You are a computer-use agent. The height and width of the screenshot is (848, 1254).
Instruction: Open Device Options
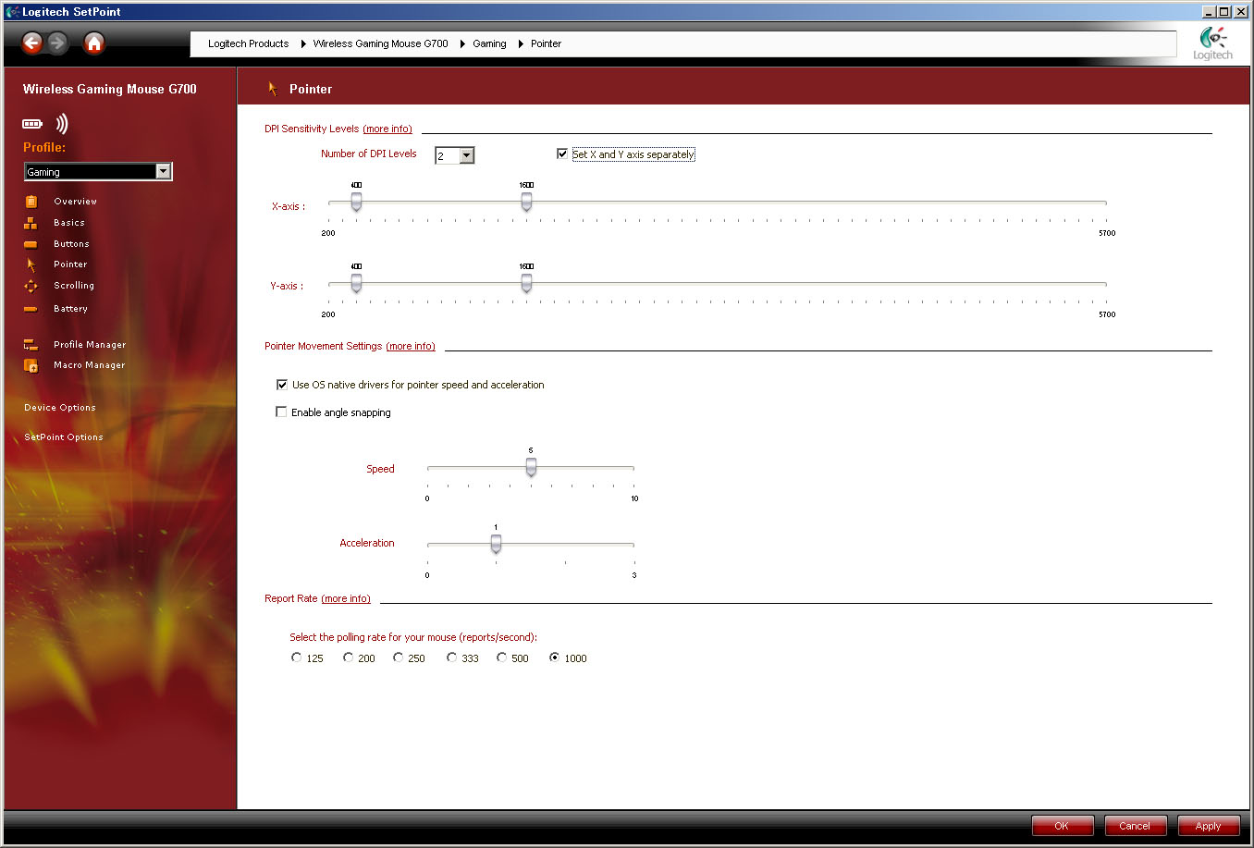pyautogui.click(x=60, y=408)
